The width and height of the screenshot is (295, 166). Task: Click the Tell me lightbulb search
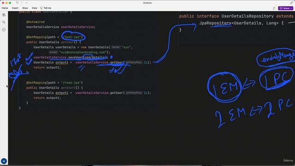pyautogui.click(x=46, y=8)
